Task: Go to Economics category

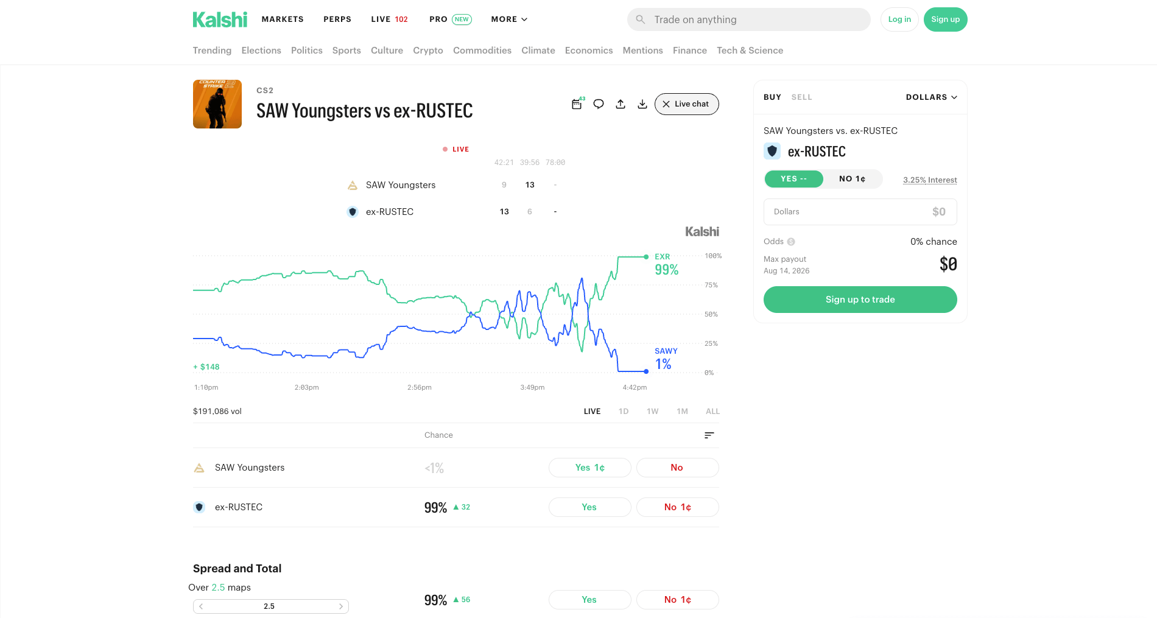Action: [x=589, y=51]
